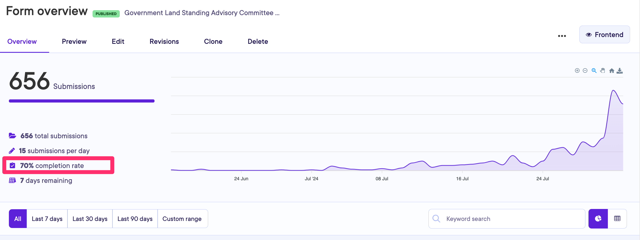The image size is (640, 240).
Task: Select the chart selection zoom magnifier tool
Action: [x=594, y=71]
